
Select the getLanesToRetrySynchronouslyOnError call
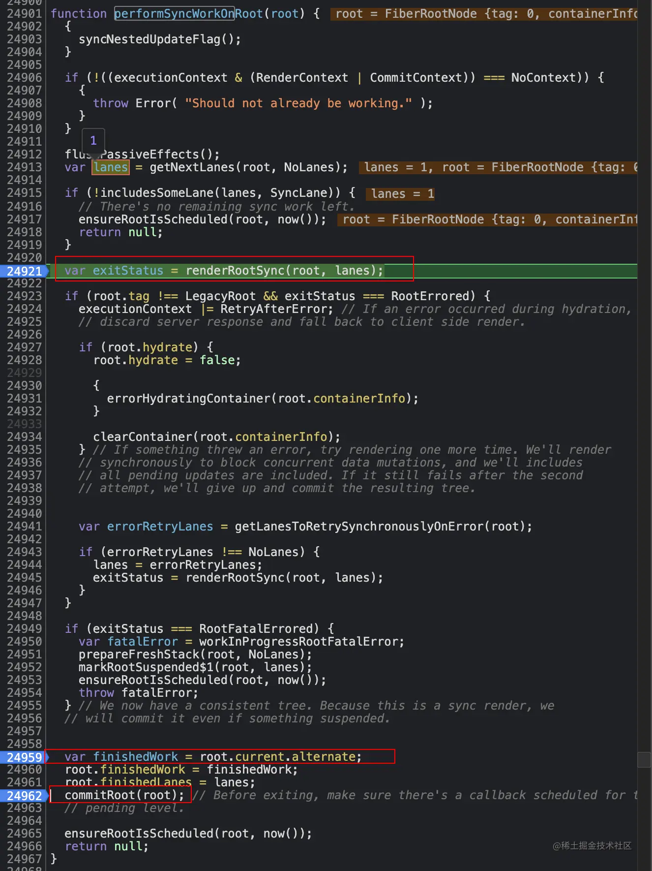pos(359,527)
